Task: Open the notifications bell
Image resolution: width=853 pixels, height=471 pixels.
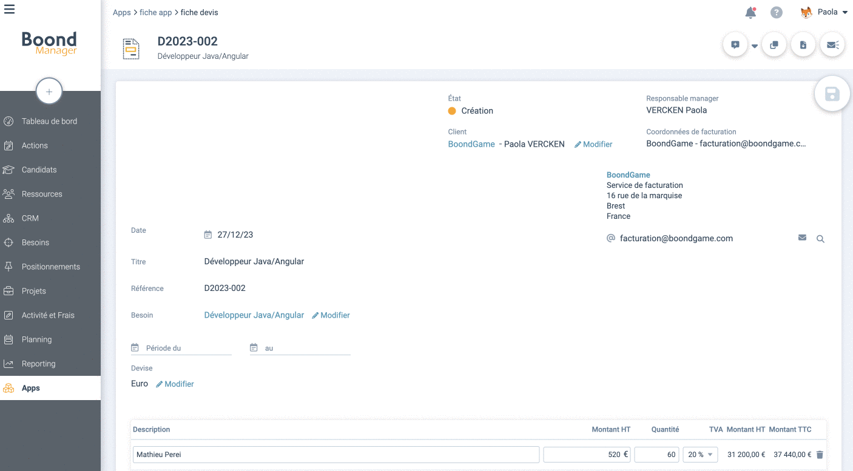Action: [750, 13]
